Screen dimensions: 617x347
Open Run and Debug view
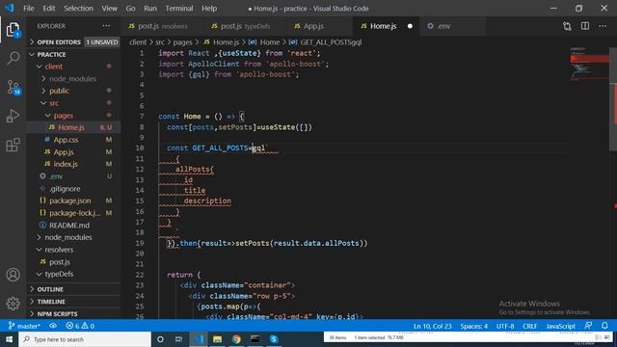coord(13,116)
